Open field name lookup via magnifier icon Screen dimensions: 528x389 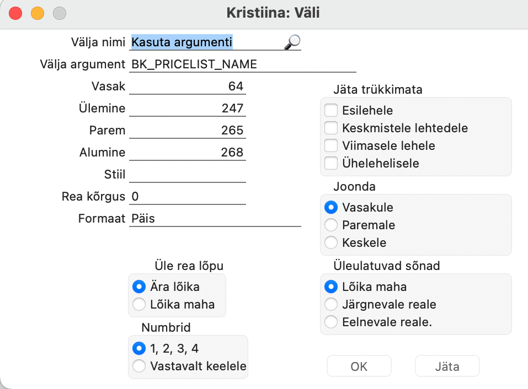tap(292, 42)
